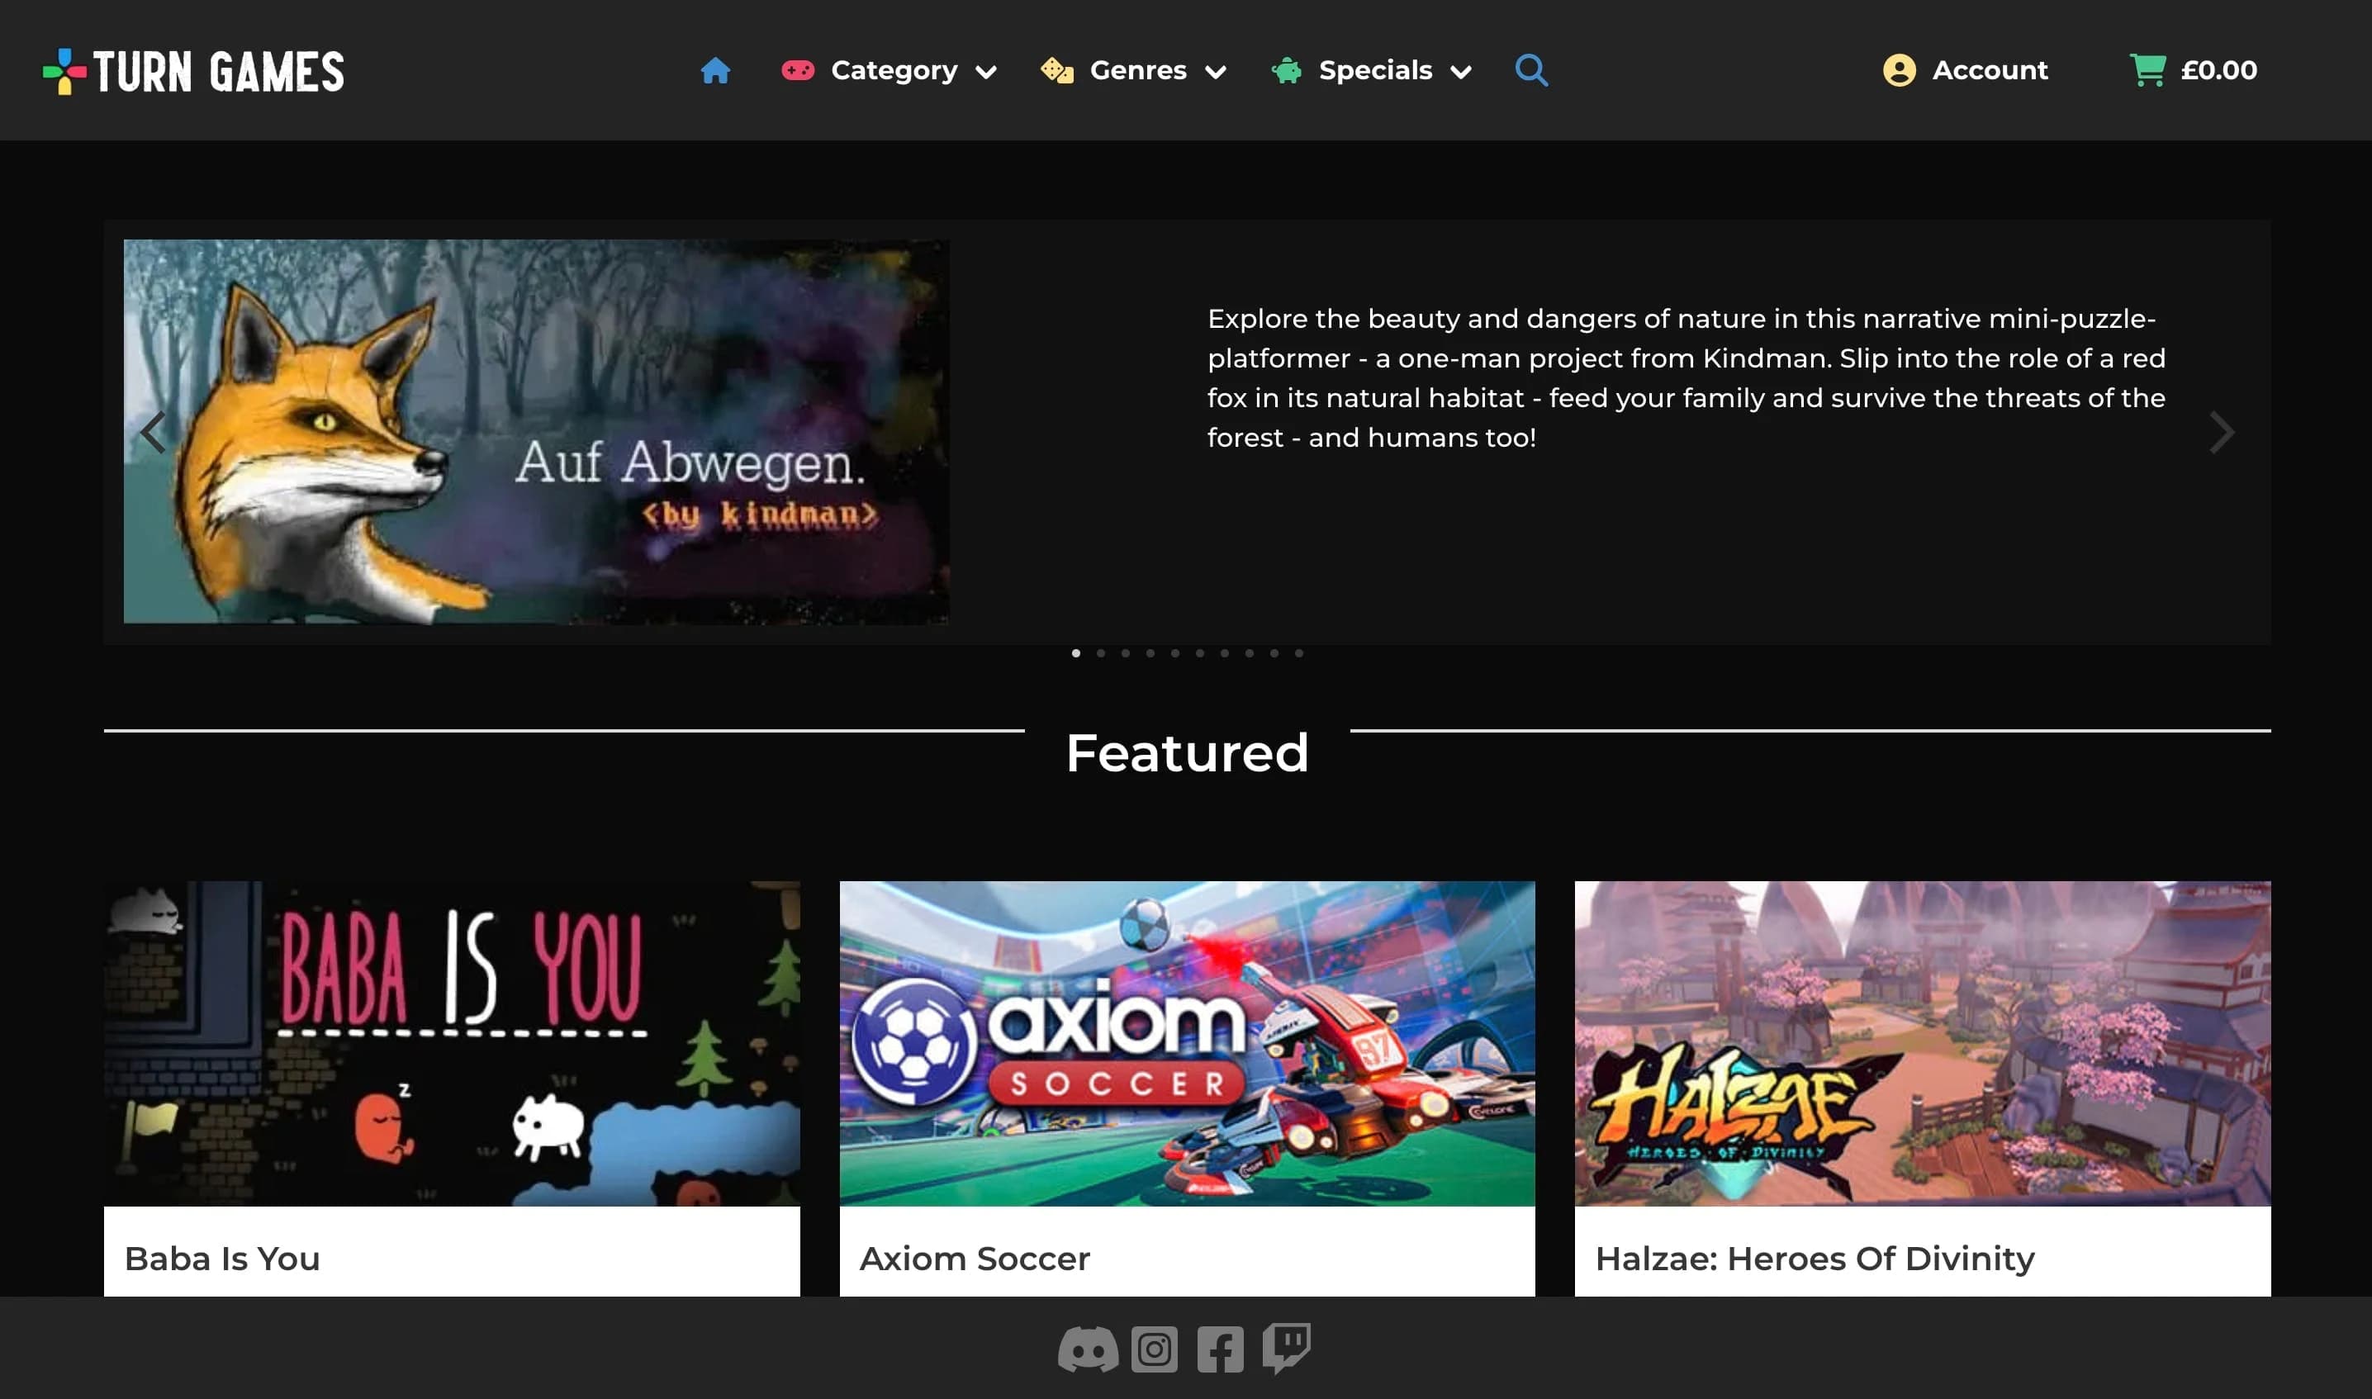Select the first carousel pagination dot

1075,653
